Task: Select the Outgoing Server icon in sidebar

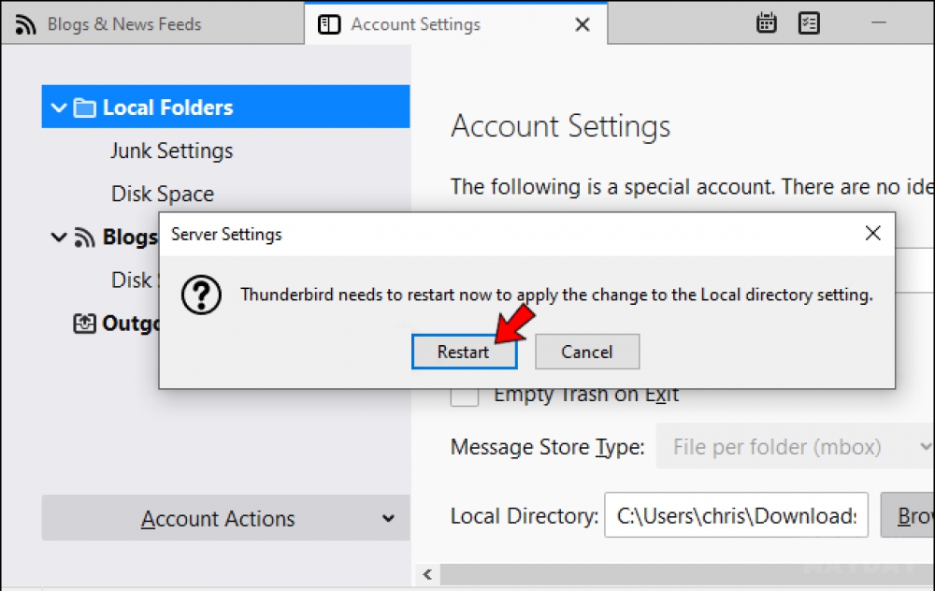Action: tap(84, 324)
